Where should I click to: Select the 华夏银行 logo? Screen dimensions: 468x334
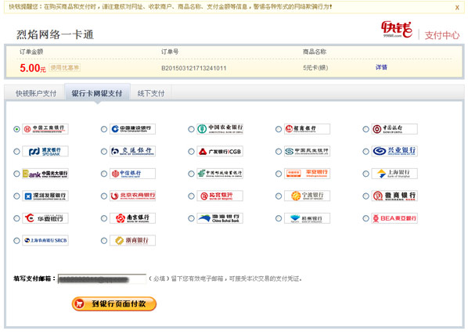point(45,218)
